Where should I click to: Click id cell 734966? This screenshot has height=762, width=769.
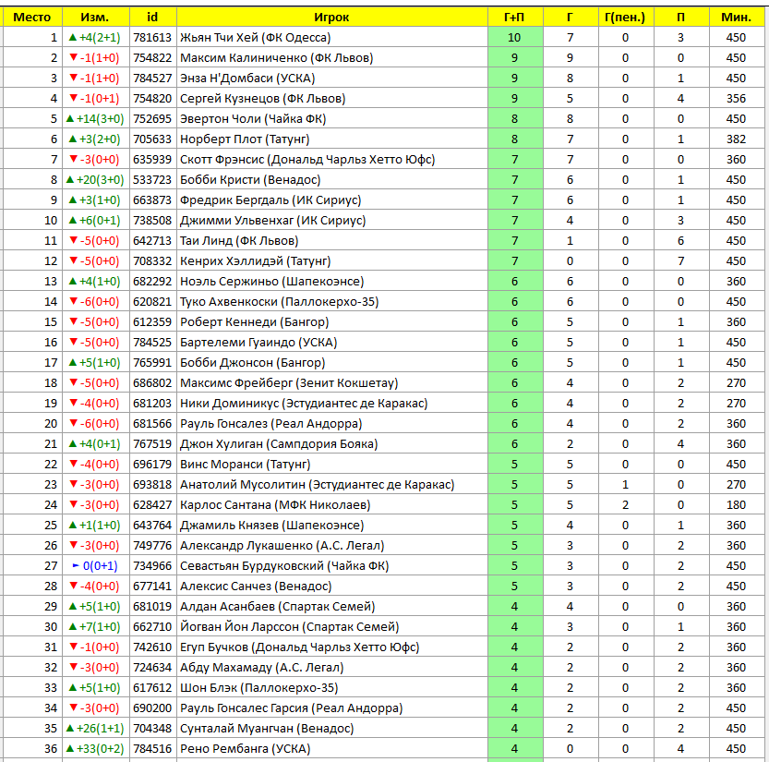(152, 566)
